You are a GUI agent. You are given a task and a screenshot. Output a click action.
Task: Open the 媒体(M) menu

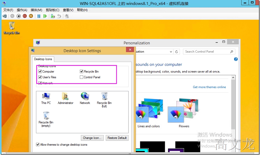pos(36,10)
